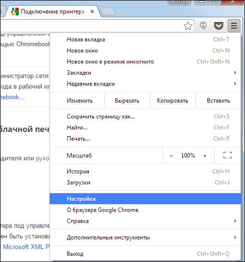
Task: Click the Копировать button
Action: (x=172, y=101)
